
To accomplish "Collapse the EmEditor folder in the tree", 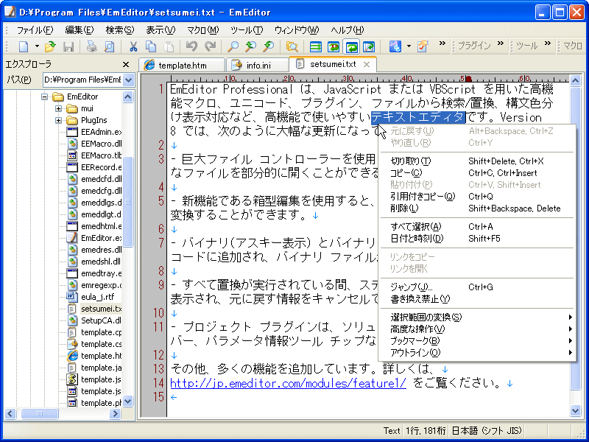I will click(x=45, y=97).
